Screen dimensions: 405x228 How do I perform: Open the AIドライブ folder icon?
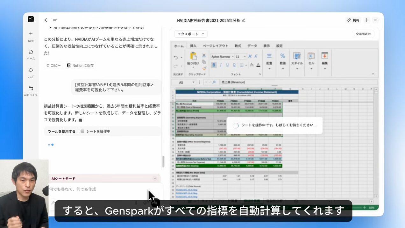click(x=31, y=89)
